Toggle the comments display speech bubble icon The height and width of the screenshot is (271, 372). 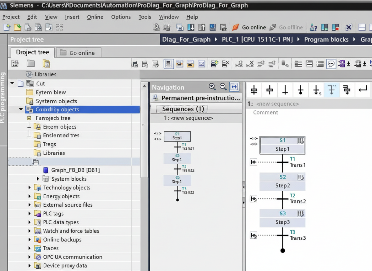coord(331,64)
